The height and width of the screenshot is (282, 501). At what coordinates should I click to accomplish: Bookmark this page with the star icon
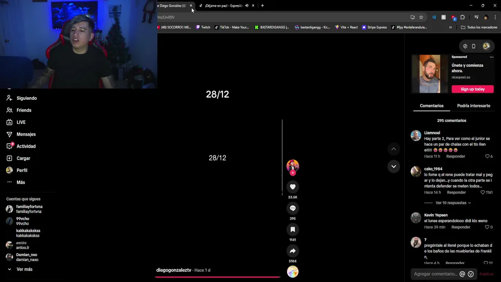tap(421, 17)
